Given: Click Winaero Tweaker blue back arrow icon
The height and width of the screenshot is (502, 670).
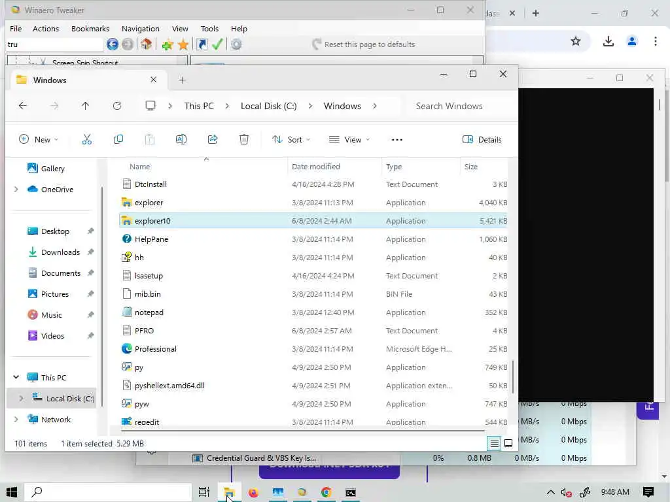Looking at the screenshot, I should 113,44.
